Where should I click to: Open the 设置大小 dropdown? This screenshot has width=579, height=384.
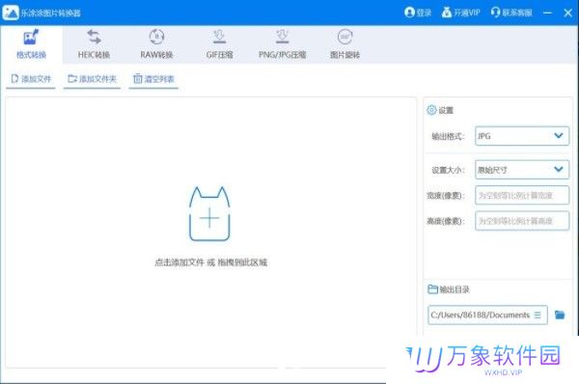click(522, 170)
